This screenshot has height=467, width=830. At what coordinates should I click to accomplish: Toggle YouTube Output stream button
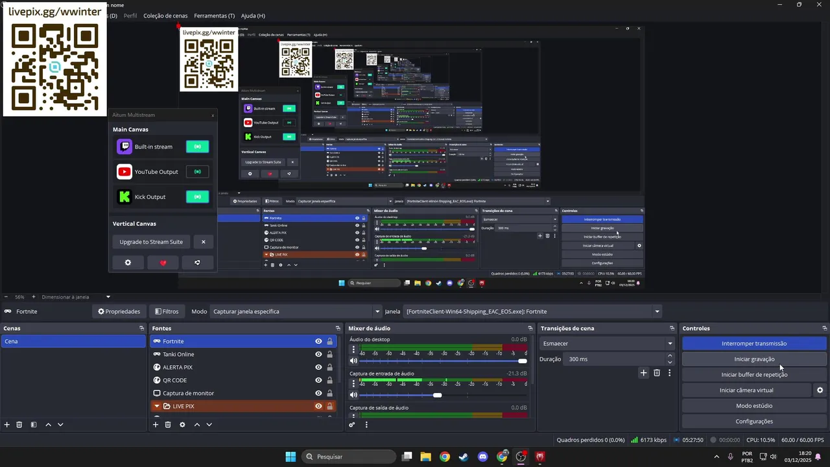pyautogui.click(x=197, y=172)
